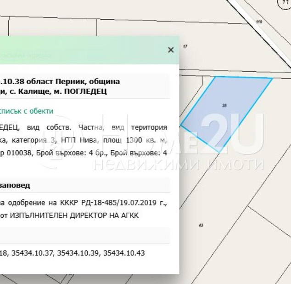Click the 'заповед' section heading

pos(15,186)
